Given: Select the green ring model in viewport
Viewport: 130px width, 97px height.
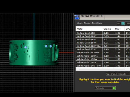Looking at the screenshot, I should 34,53.
